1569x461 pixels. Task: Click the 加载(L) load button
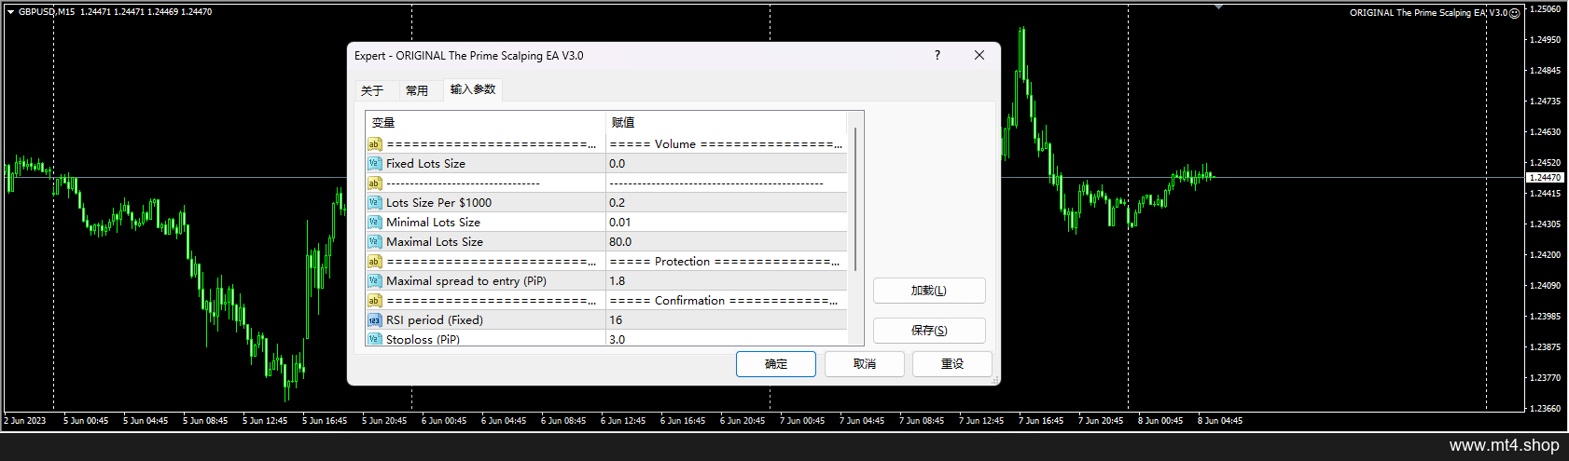929,291
